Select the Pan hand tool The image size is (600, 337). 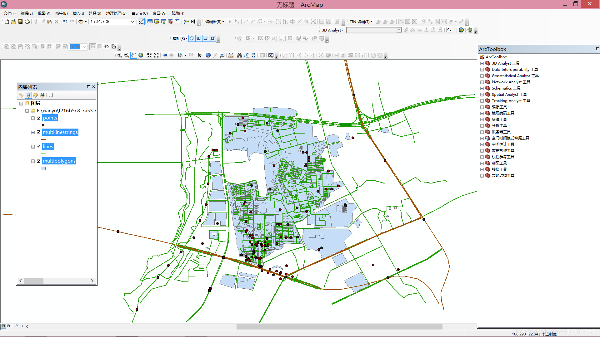coord(134,55)
